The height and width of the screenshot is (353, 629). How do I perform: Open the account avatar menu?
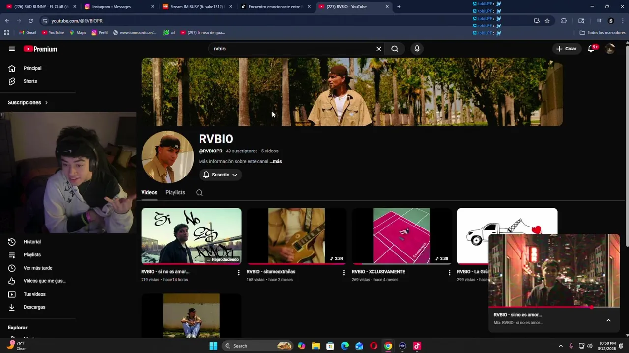tap(610, 49)
